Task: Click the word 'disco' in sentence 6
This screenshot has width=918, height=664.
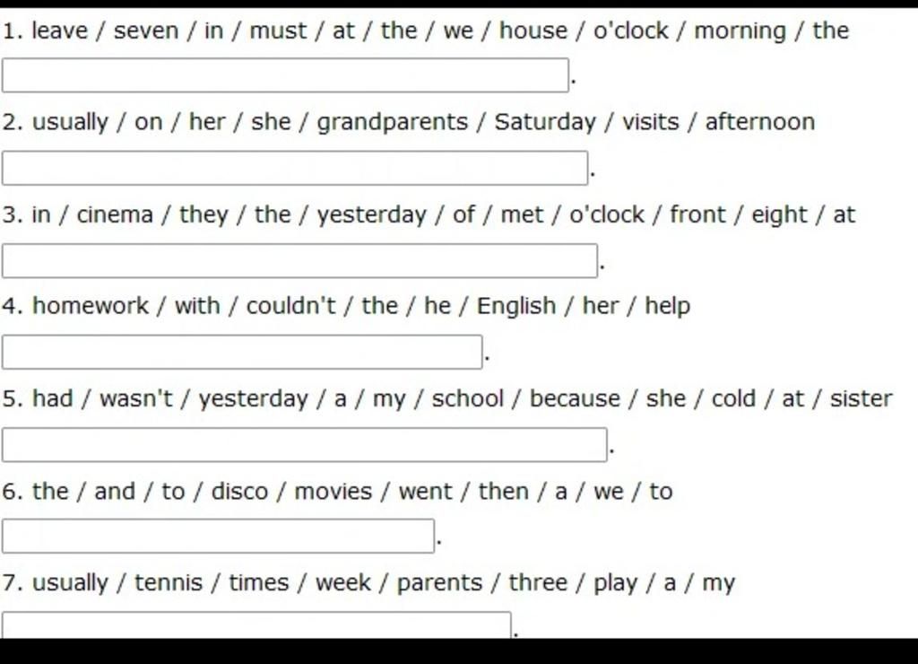Action: tap(238, 492)
